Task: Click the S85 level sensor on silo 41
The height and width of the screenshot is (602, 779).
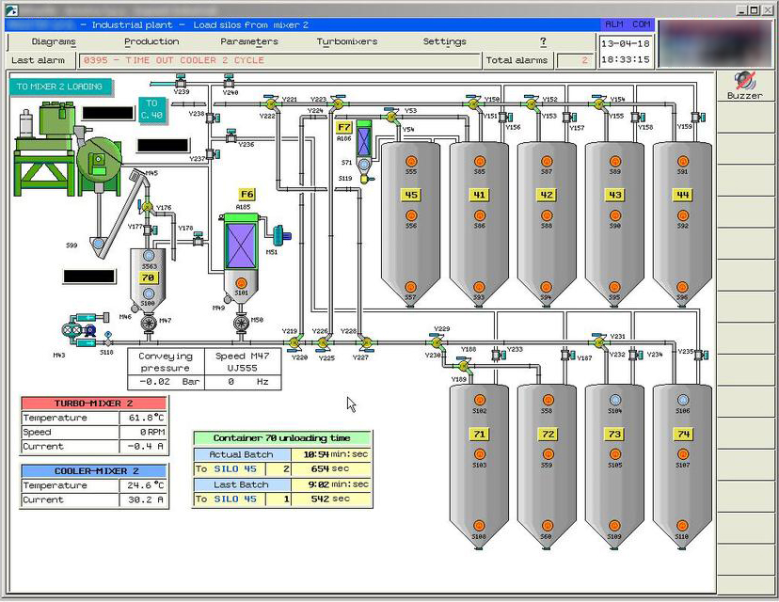Action: tap(480, 162)
